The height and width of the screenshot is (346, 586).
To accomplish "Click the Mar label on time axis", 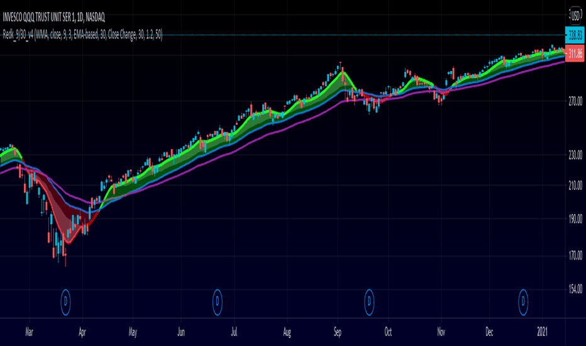I will (29, 332).
